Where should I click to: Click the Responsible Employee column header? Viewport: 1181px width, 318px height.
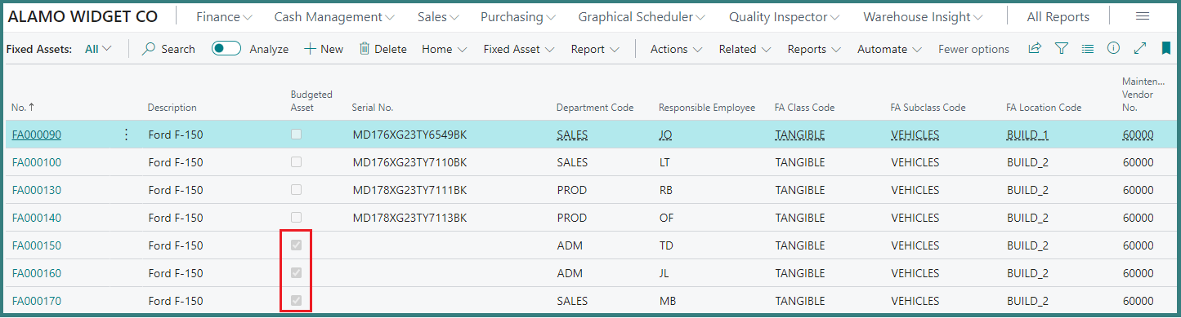tap(707, 108)
